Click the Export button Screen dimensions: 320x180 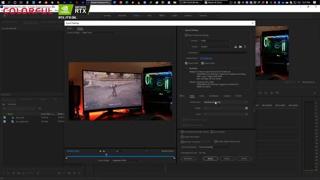(x=227, y=158)
